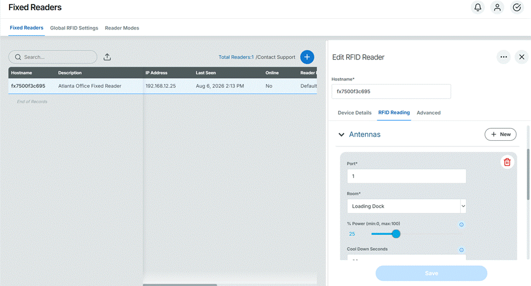The height and width of the screenshot is (286, 531).
Task: Switch to the Fixed Readers tab
Action: click(x=27, y=28)
